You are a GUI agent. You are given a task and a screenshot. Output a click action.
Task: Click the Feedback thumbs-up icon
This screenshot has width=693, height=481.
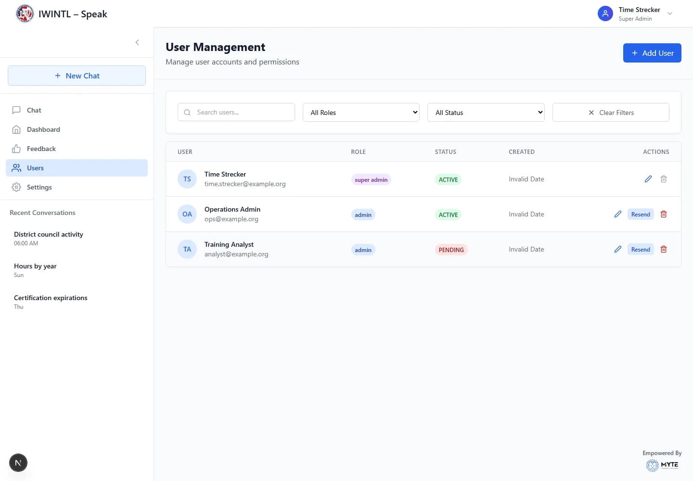click(16, 149)
